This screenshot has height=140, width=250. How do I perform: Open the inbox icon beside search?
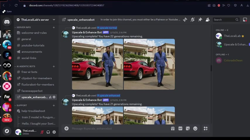245,20
